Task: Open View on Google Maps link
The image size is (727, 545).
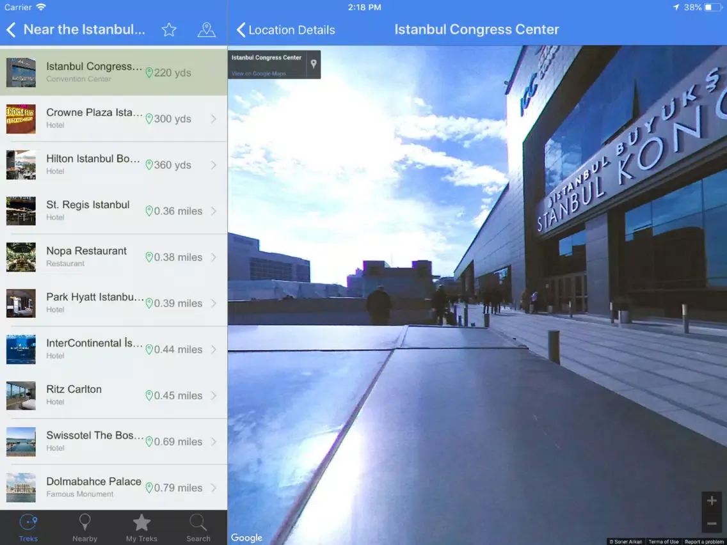Action: click(259, 73)
